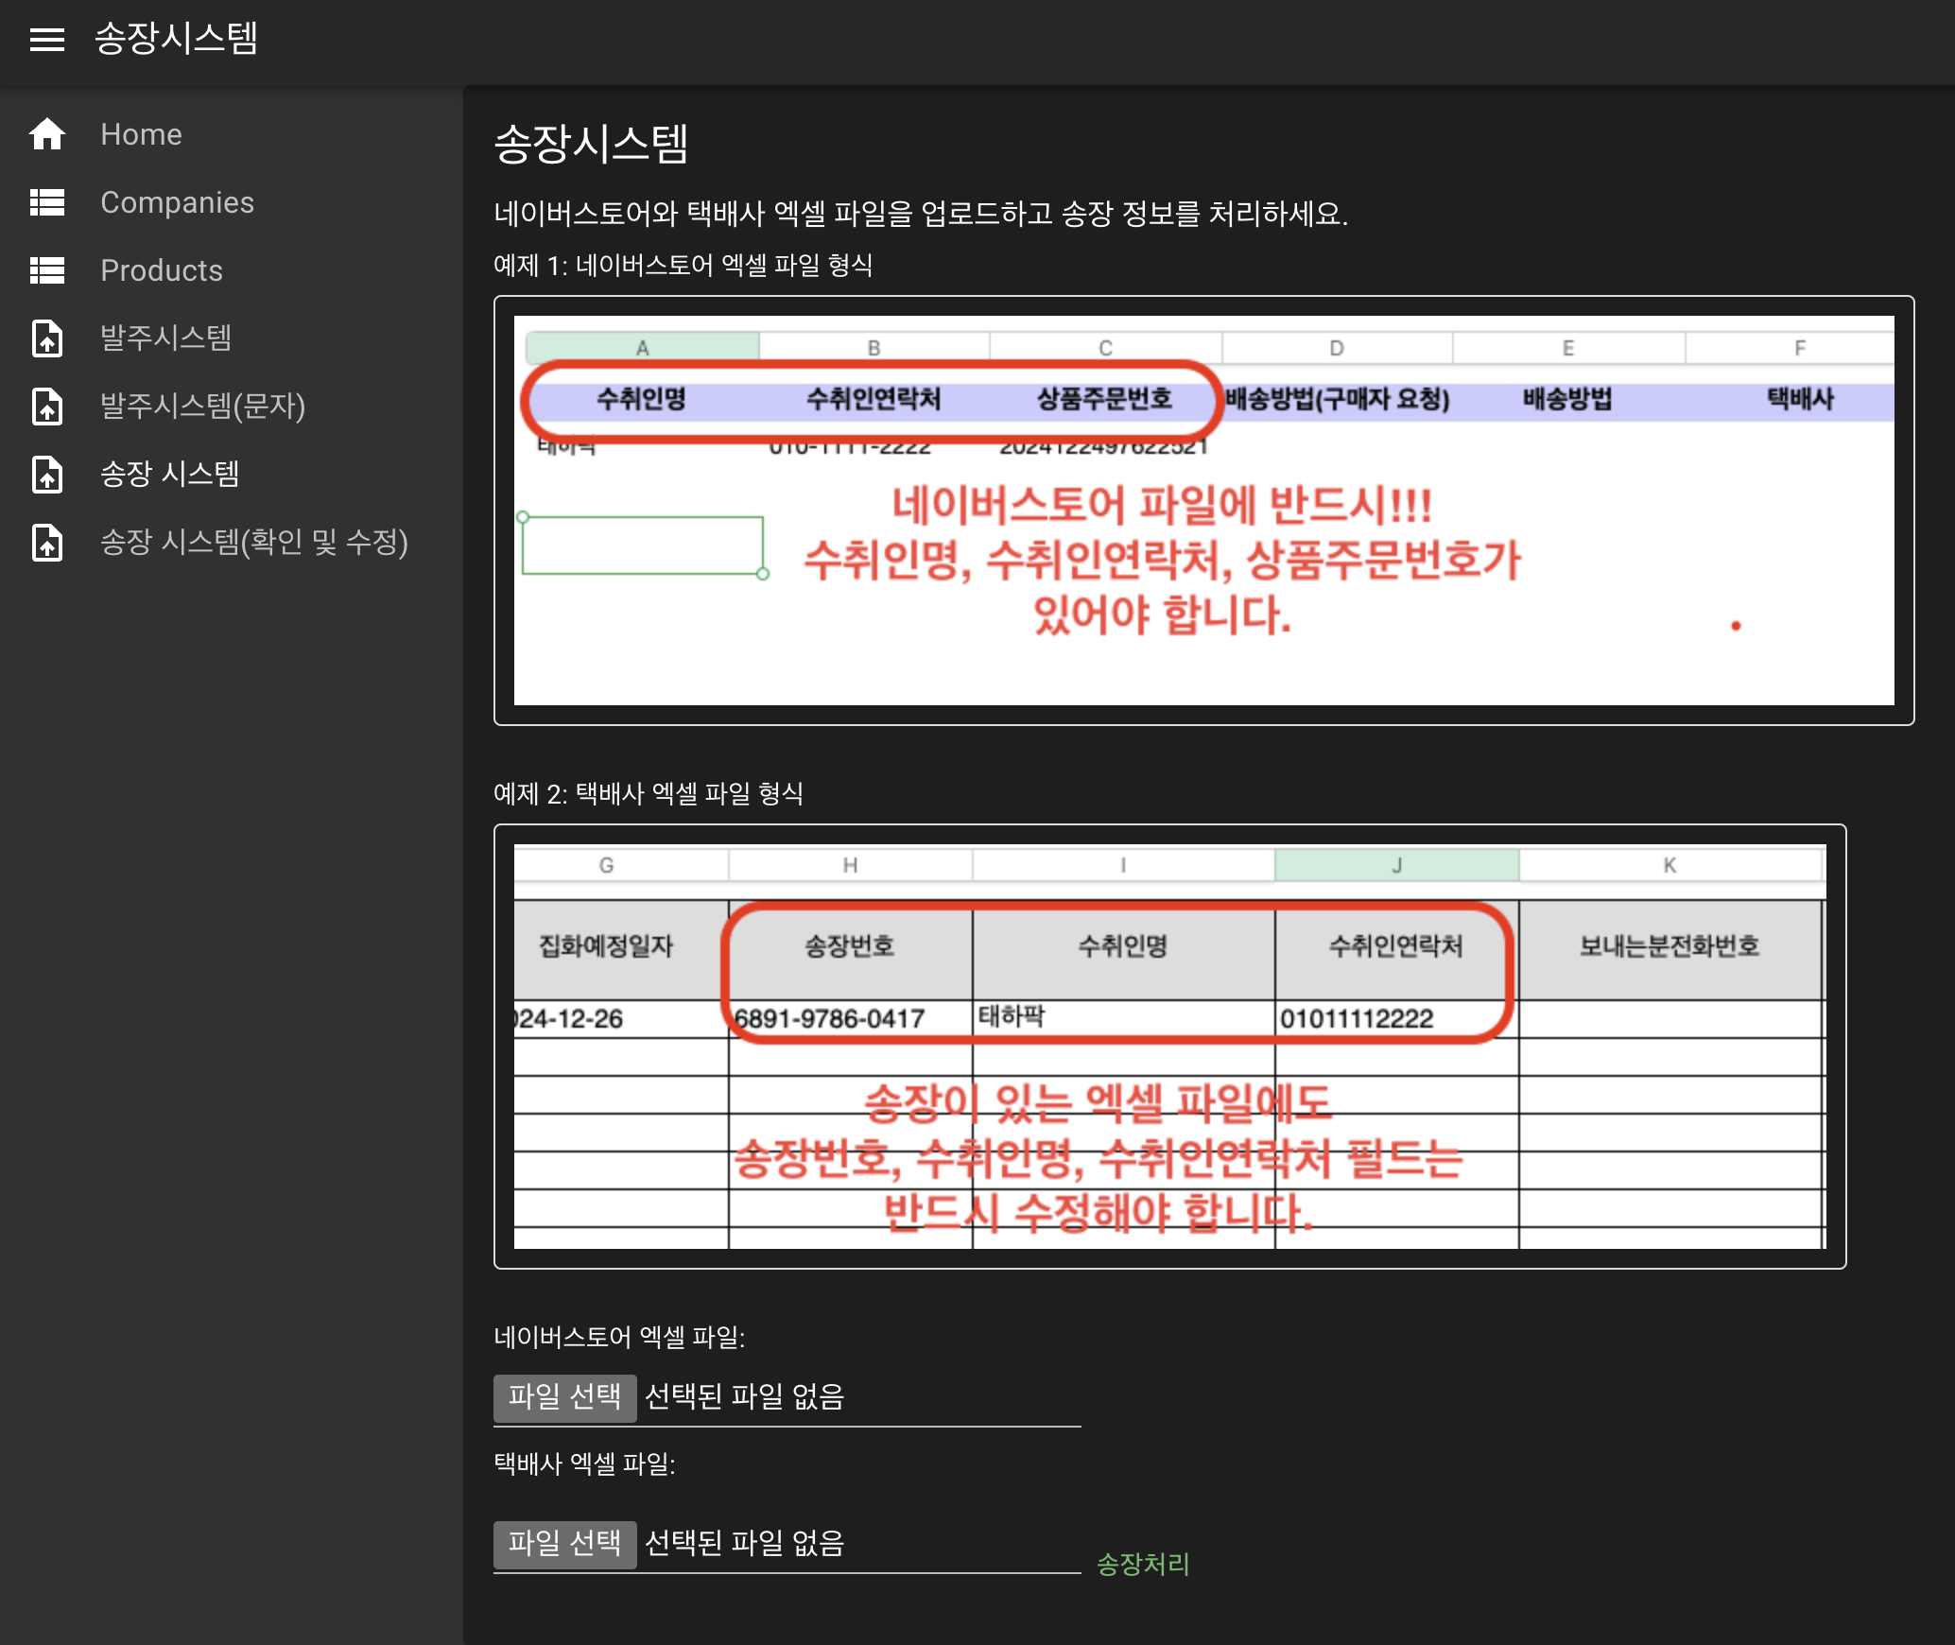The image size is (1955, 1645).
Task: Click the 발주시스템 file upload icon
Action: click(x=46, y=338)
